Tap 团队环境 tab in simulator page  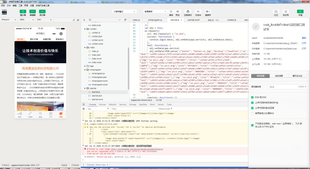(x=34, y=39)
